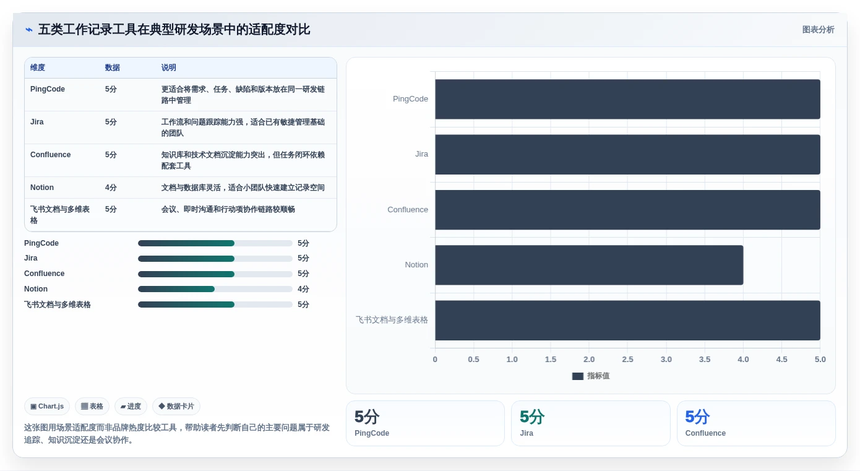Click the description 会议、即时沟通和行动项
This screenshot has height=471, width=860.
tap(228, 209)
